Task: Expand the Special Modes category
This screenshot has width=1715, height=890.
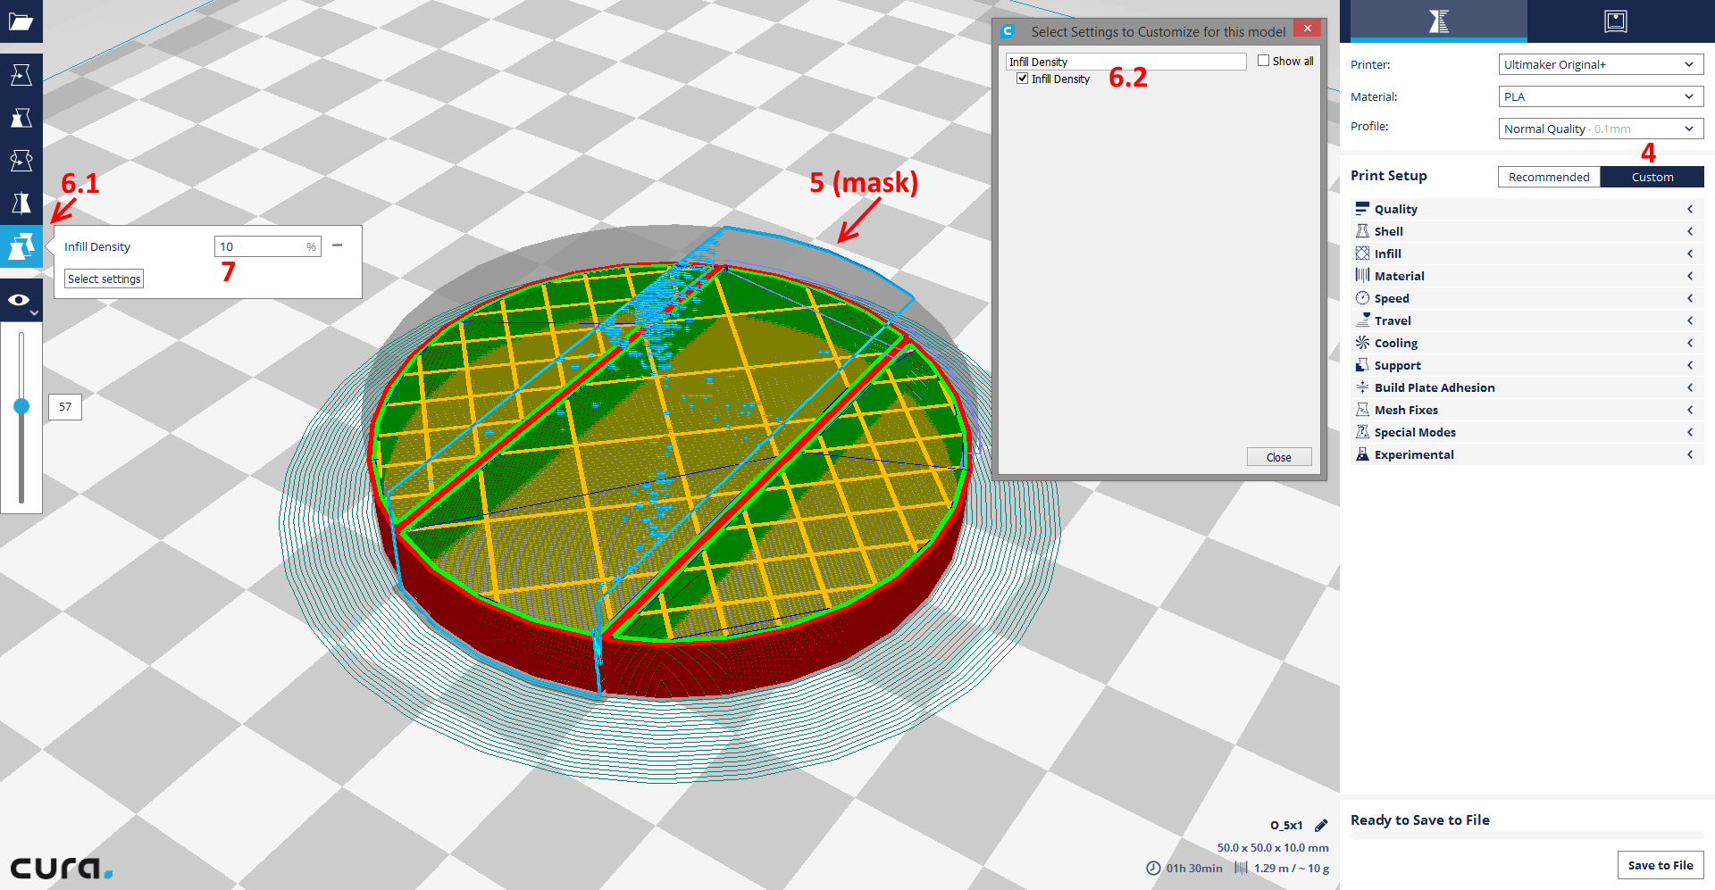Action: [x=1527, y=432]
